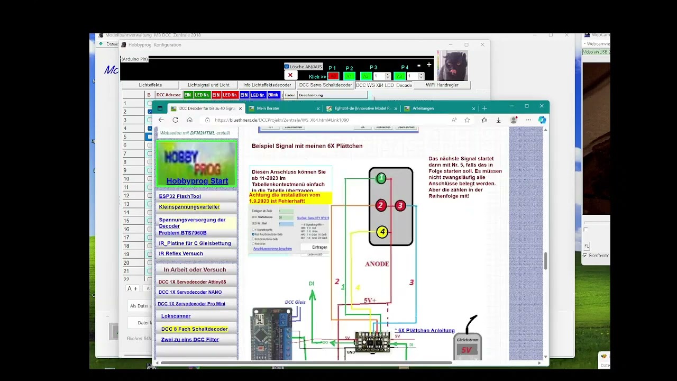The width and height of the screenshot is (677, 381).
Task: Click the green P3 A2 color box
Action: pos(366,76)
